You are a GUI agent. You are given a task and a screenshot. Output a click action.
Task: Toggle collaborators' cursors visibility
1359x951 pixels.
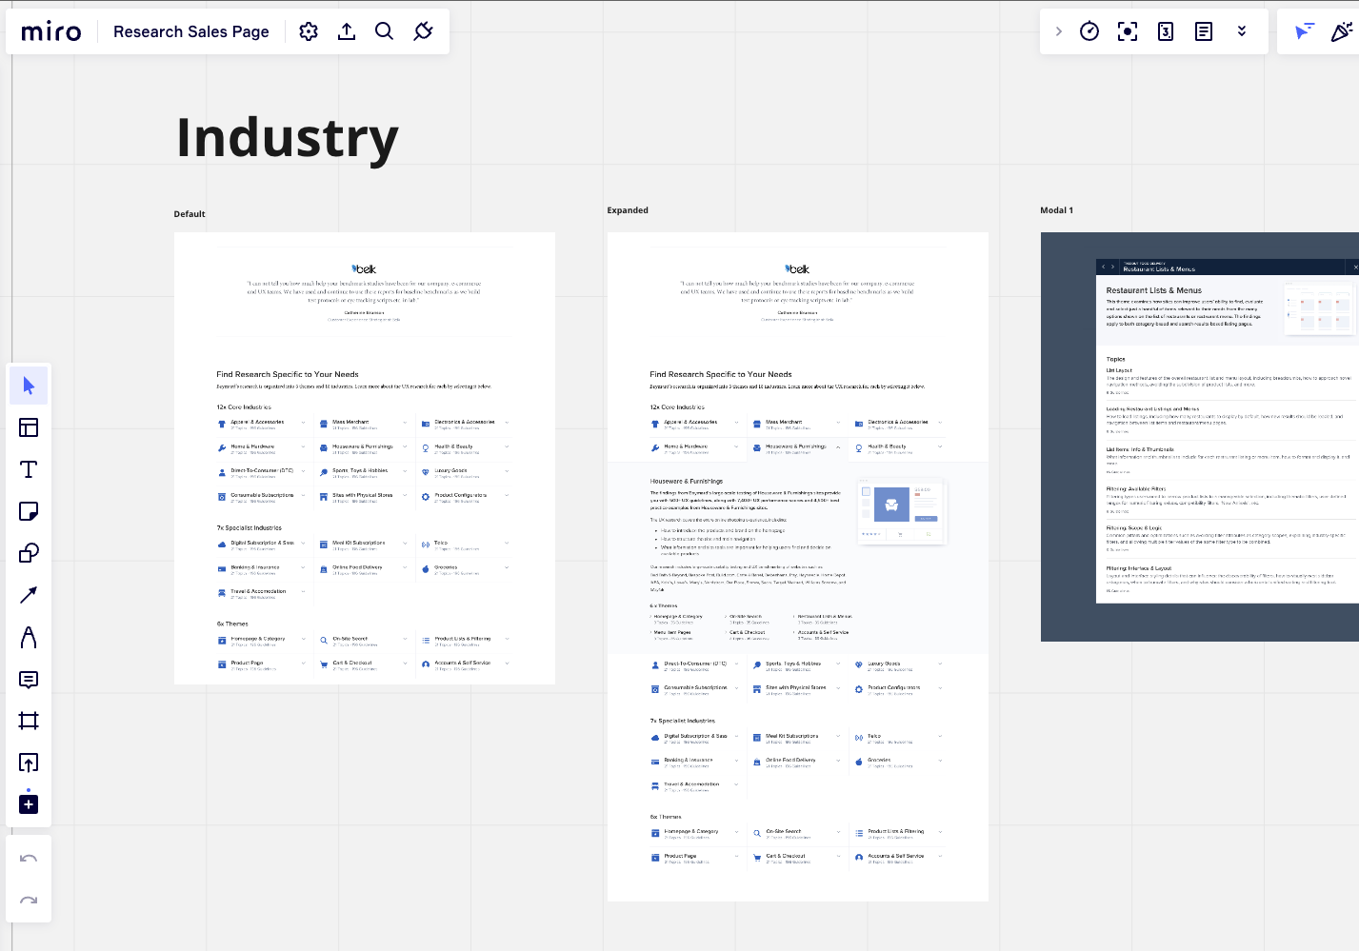1304,31
